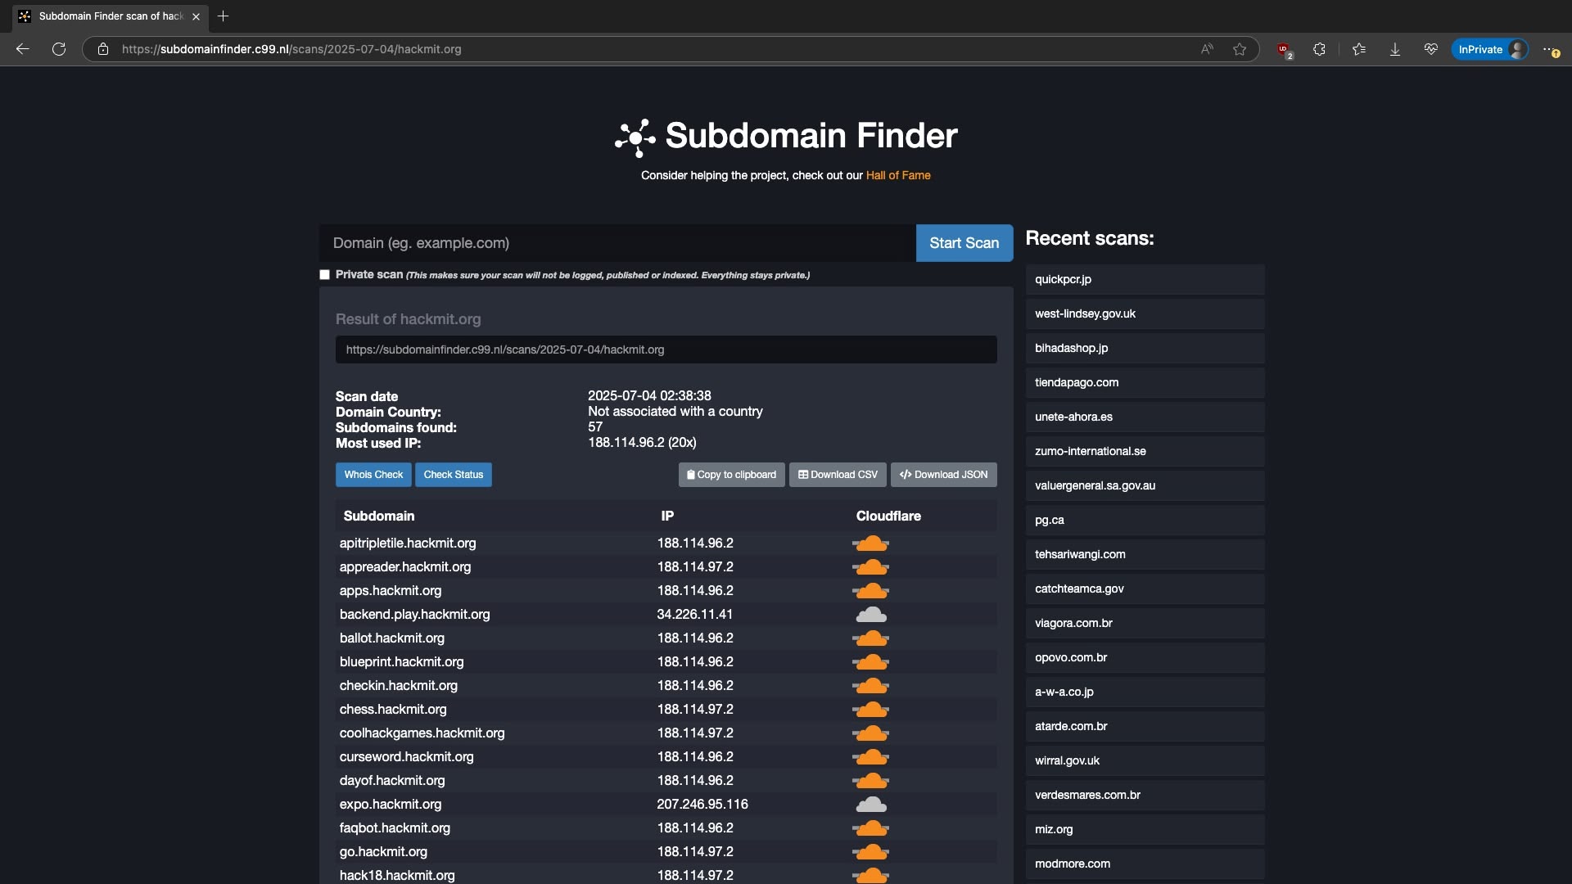Open the InPrivate profile button

click(1490, 49)
